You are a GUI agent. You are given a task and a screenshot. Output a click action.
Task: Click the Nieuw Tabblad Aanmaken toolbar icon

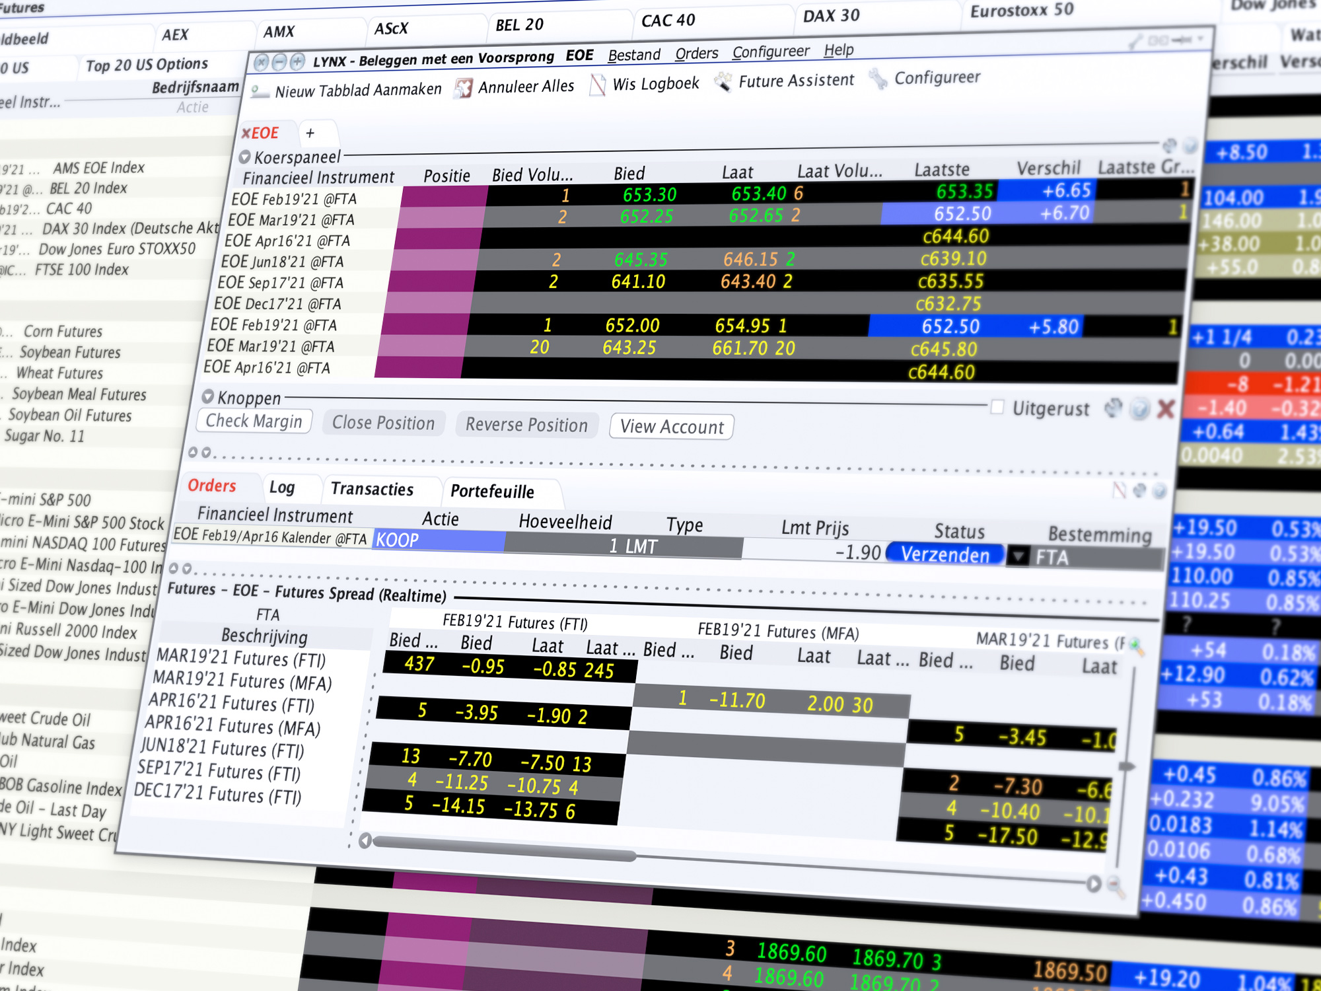260,93
